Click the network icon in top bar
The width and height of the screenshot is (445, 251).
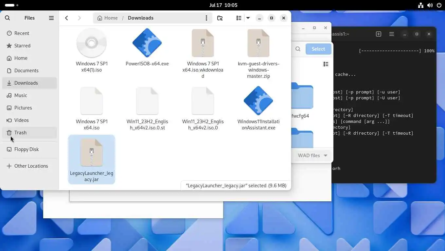pos(421,5)
